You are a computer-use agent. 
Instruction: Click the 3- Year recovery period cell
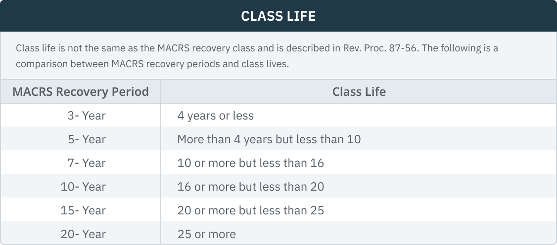click(87, 116)
